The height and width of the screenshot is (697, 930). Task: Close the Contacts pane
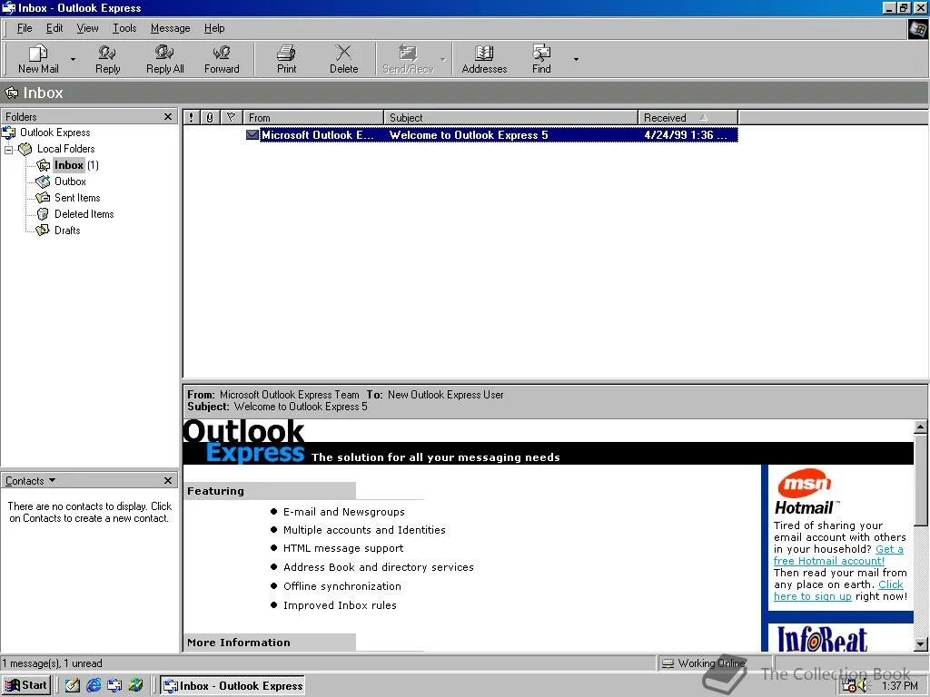coord(168,481)
